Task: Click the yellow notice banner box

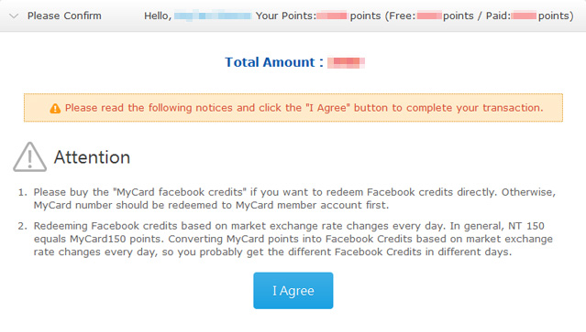Action: click(x=293, y=108)
